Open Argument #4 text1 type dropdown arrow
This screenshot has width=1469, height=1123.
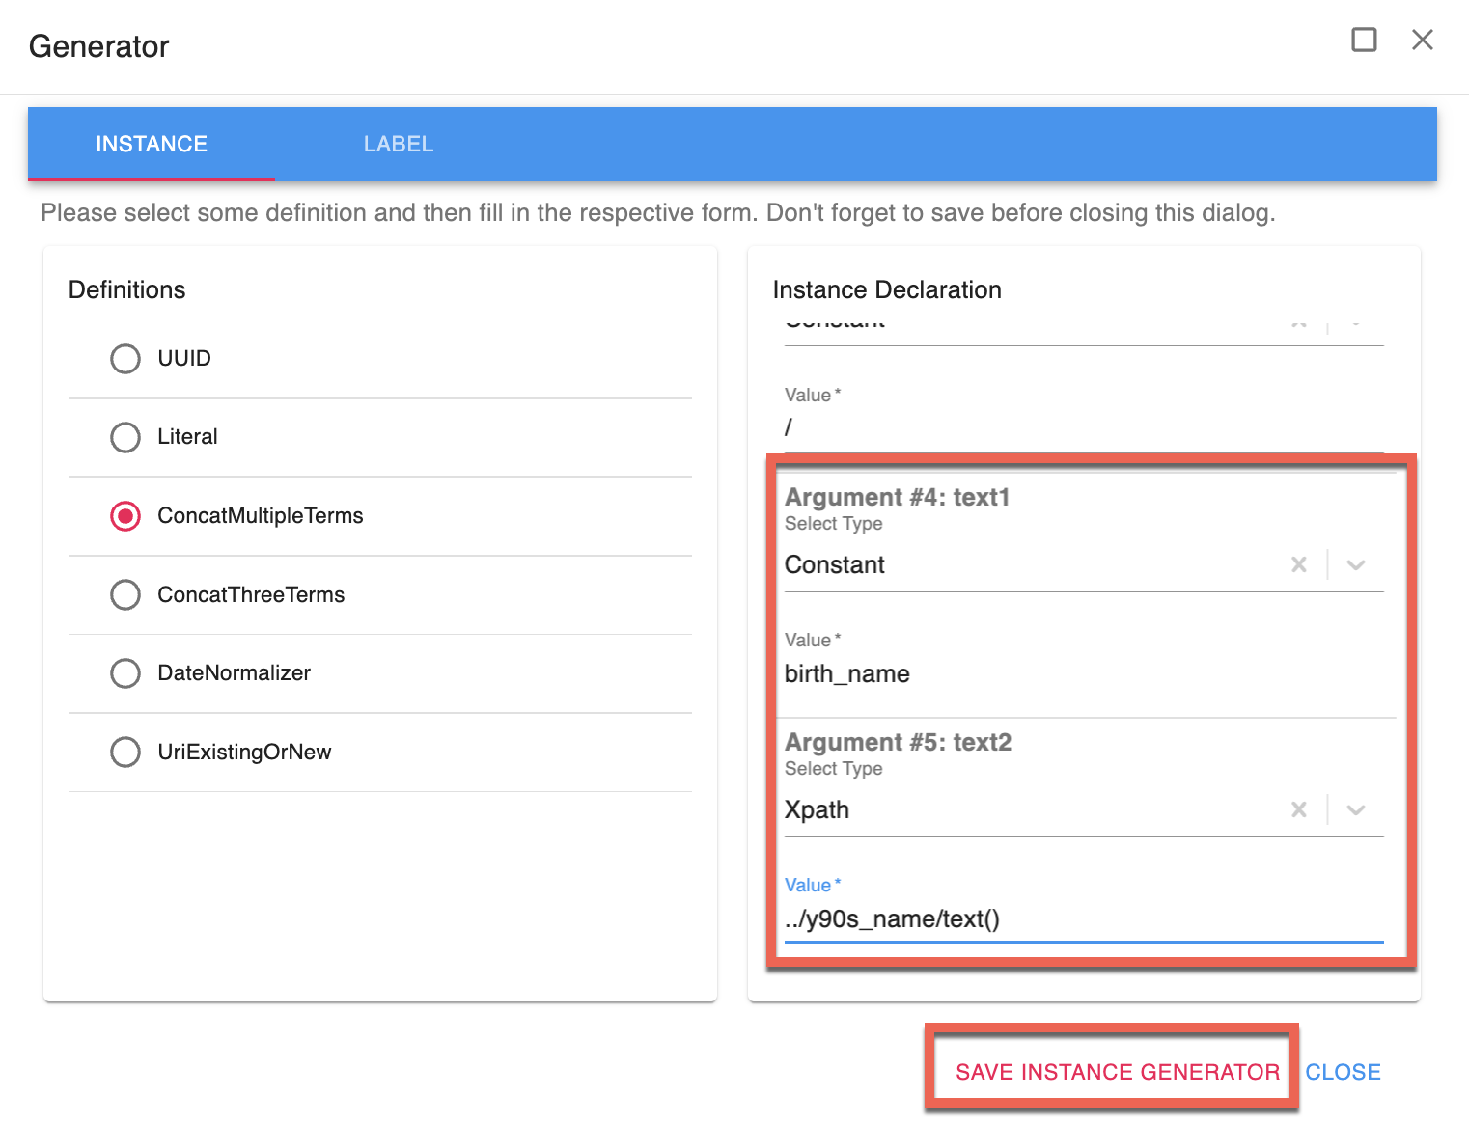[x=1356, y=564]
